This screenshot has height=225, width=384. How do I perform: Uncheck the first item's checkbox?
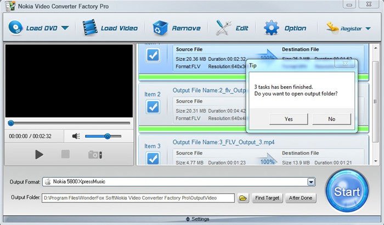pos(153,55)
